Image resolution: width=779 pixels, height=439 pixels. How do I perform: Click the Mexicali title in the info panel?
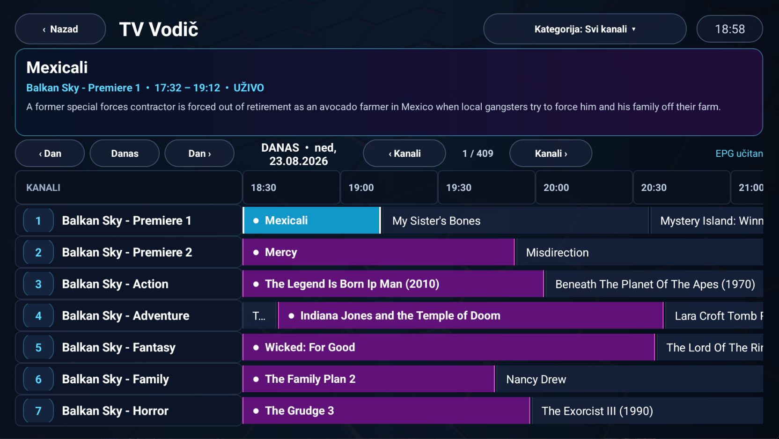click(57, 67)
